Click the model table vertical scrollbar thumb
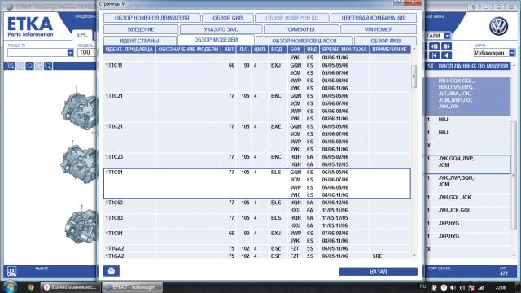This screenshot has width=521, height=293. coord(414,77)
